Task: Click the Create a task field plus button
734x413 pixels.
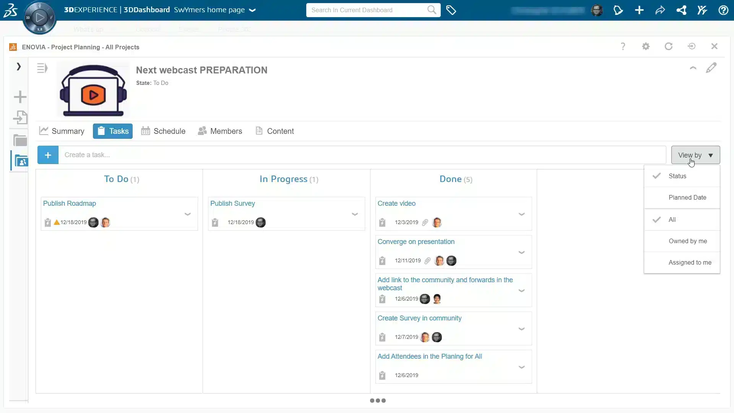Action: click(48, 155)
